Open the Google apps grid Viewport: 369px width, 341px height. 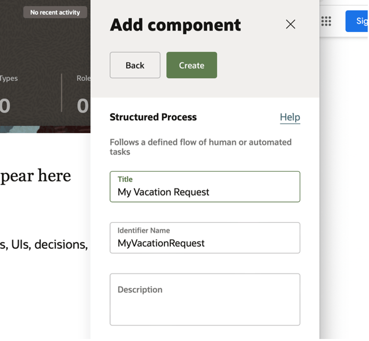[x=326, y=21]
